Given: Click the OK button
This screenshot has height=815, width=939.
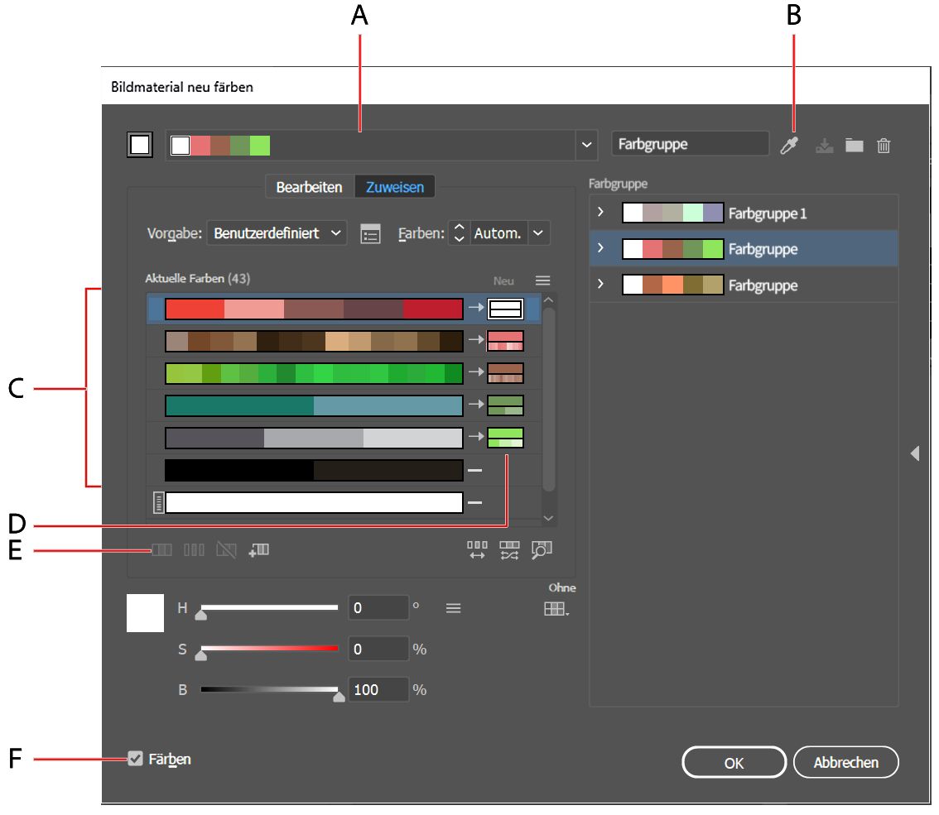Looking at the screenshot, I should point(734,762).
